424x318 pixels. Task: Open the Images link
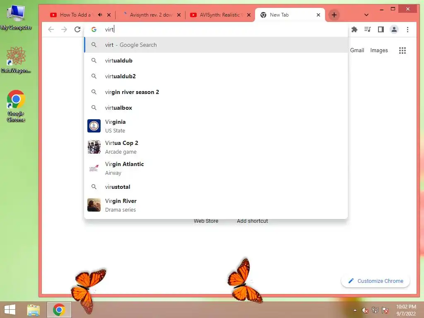(379, 50)
